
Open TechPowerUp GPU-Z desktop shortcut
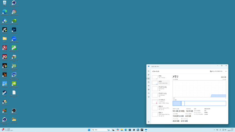(14, 67)
